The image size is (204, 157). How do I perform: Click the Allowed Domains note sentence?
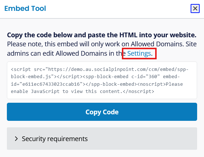click(x=102, y=49)
